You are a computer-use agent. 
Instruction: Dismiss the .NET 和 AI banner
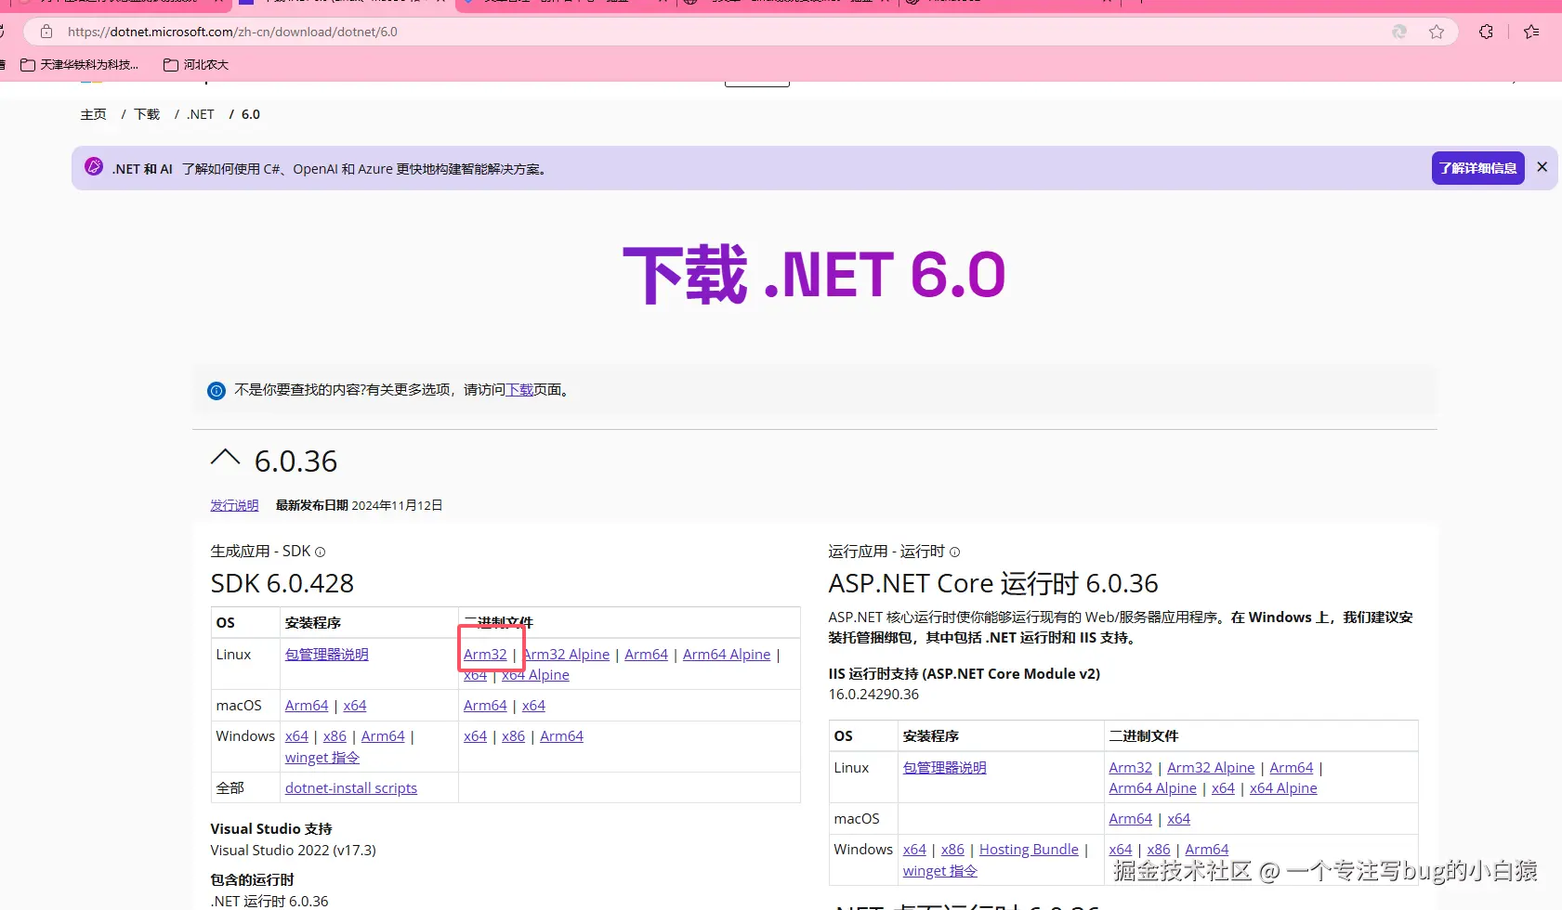1542,167
